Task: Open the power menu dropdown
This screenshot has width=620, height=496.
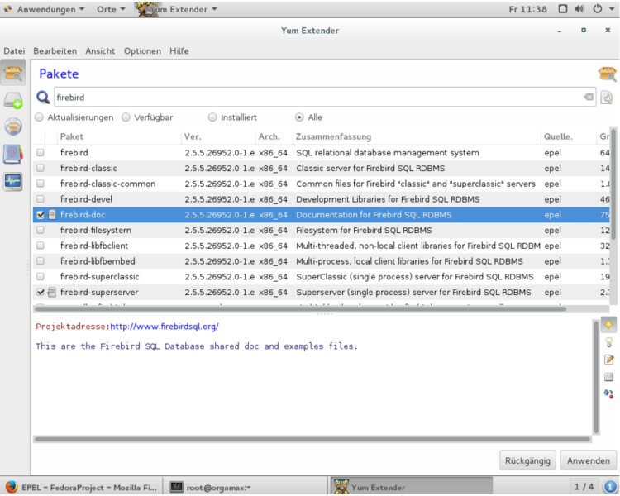Action: pos(603,9)
